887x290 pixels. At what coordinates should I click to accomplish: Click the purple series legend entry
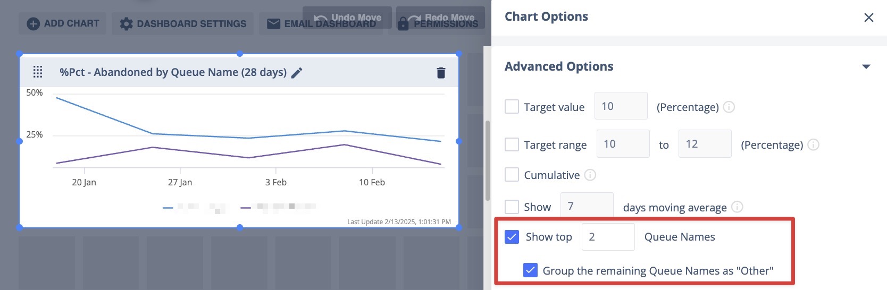point(278,207)
